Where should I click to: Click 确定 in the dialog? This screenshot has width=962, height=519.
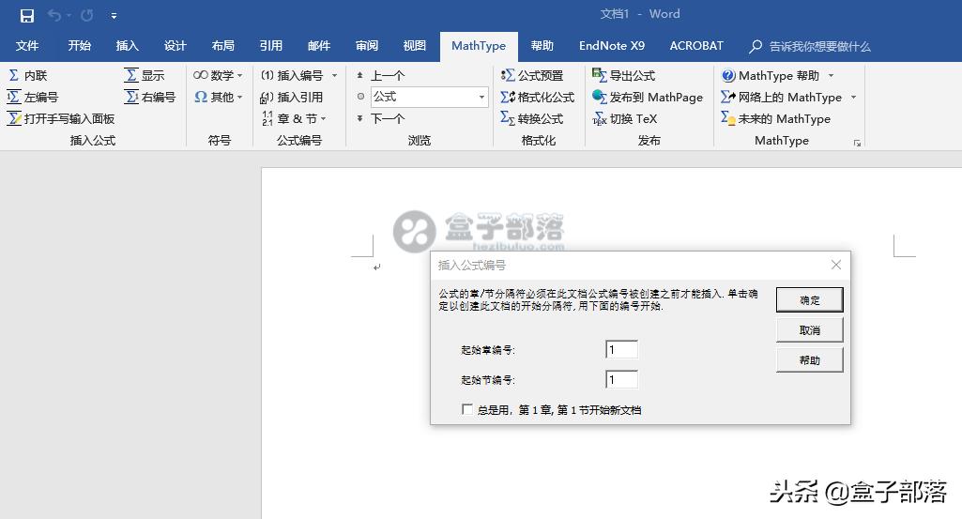(x=809, y=300)
